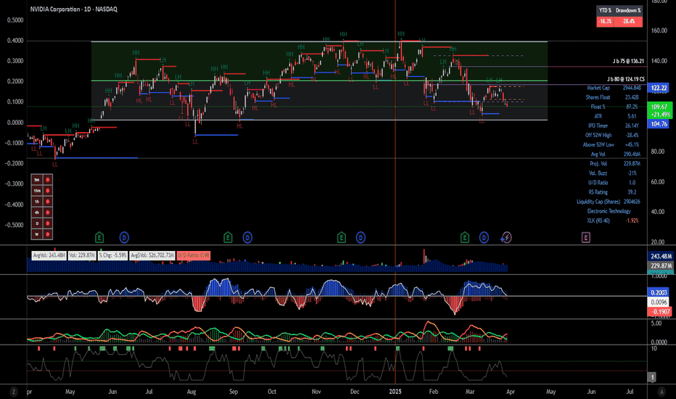Image resolution: width=676 pixels, height=399 pixels.
Task: Click the -28.4% drawdown red cell
Action: [628, 22]
